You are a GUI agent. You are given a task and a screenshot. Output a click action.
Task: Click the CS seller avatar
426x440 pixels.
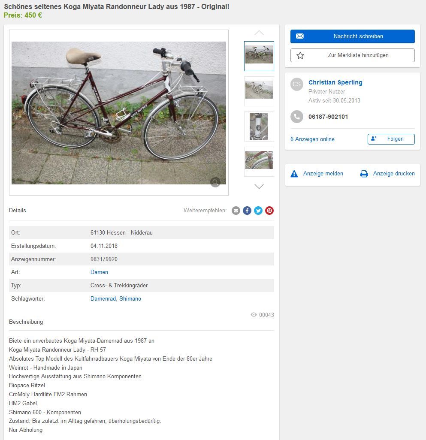(x=297, y=84)
